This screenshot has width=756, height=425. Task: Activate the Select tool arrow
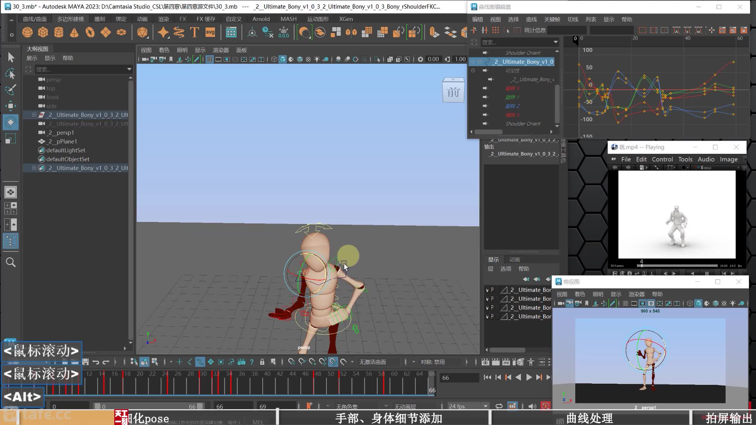[x=11, y=57]
